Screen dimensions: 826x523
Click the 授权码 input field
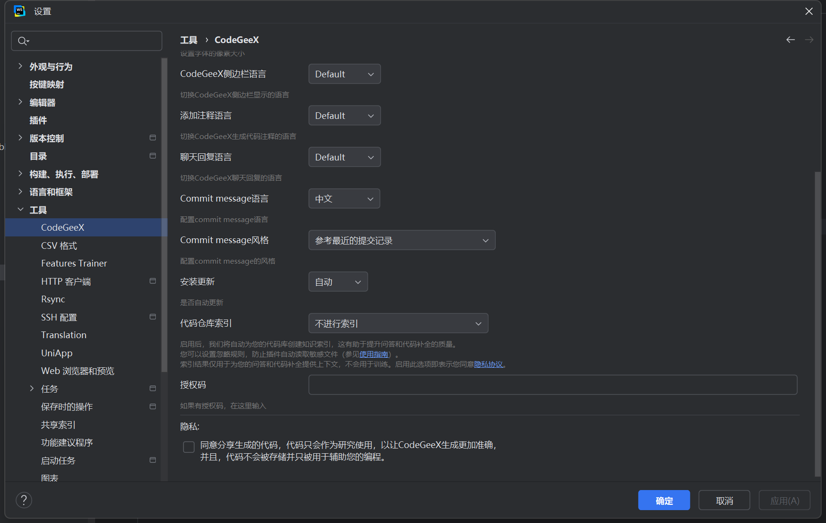pos(553,385)
